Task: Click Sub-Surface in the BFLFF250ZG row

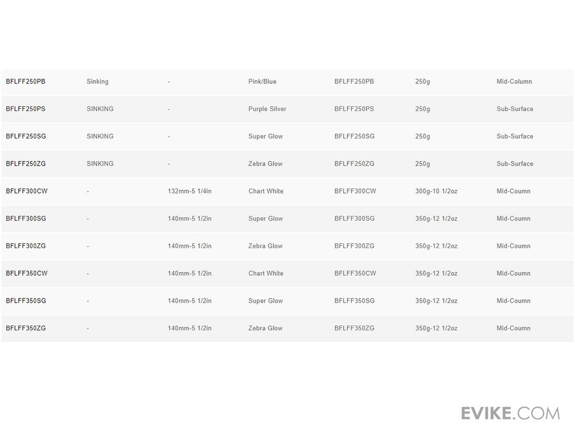Action: (x=515, y=164)
